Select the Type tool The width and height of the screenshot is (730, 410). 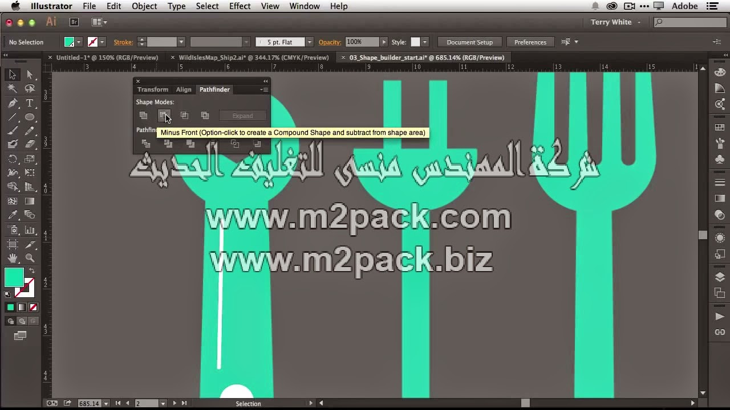tap(30, 103)
